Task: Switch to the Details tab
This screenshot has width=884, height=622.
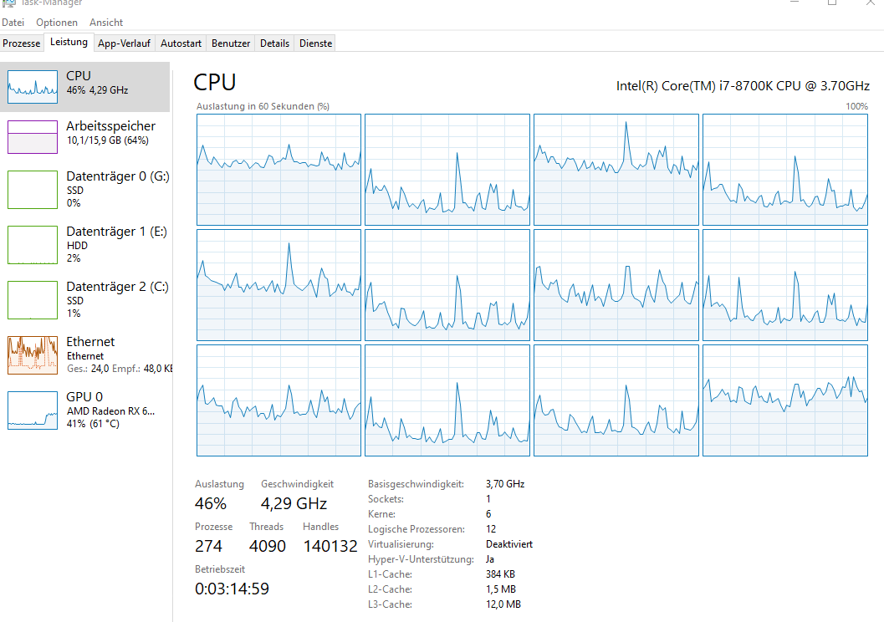Action: click(x=274, y=43)
